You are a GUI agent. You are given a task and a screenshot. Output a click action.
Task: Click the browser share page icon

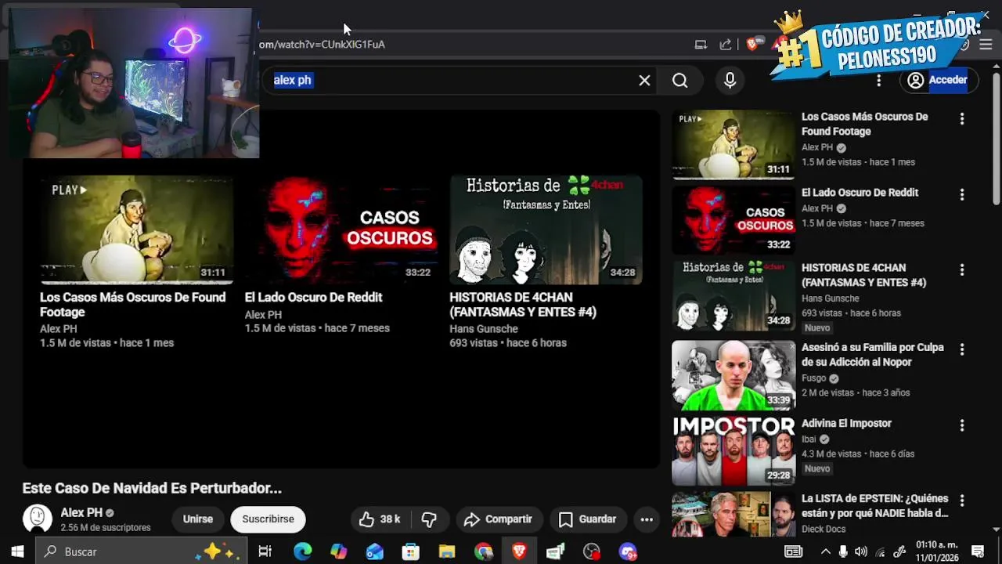point(726,45)
